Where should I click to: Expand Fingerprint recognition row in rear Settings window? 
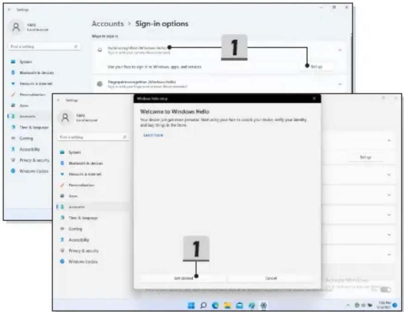[340, 84]
